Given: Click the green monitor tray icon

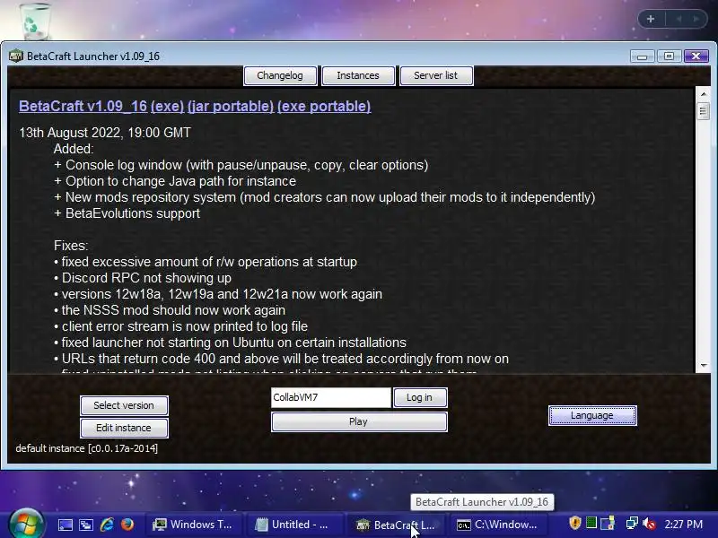Looking at the screenshot, I should point(591,524).
